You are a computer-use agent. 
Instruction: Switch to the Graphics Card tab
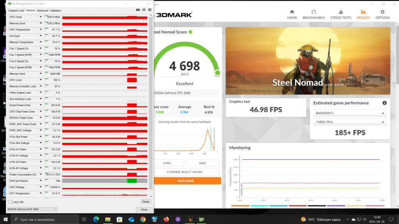click(x=16, y=10)
